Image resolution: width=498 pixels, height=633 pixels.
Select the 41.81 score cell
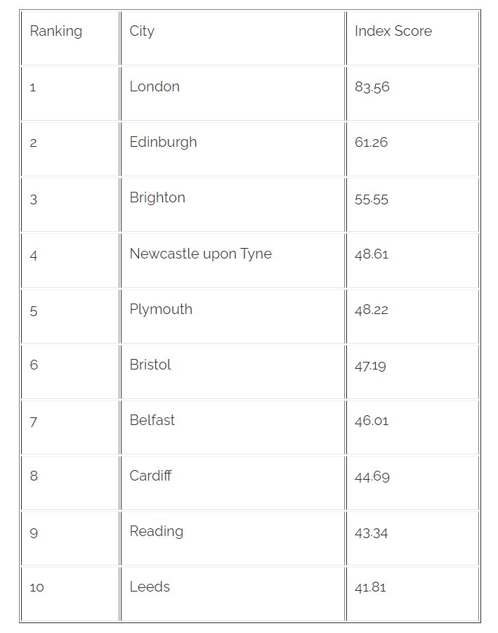pos(370,588)
